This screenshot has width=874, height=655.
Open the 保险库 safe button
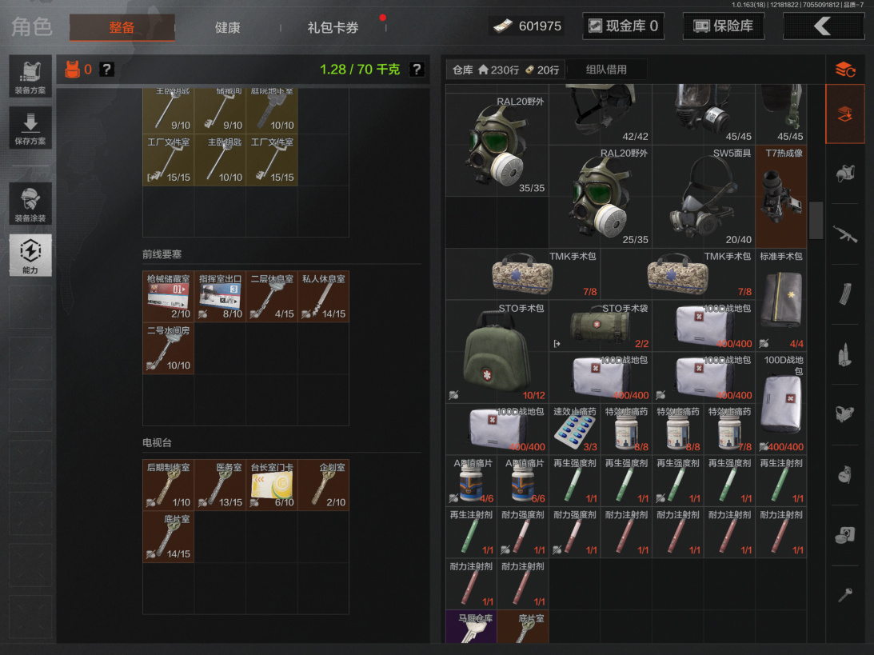pyautogui.click(x=723, y=26)
